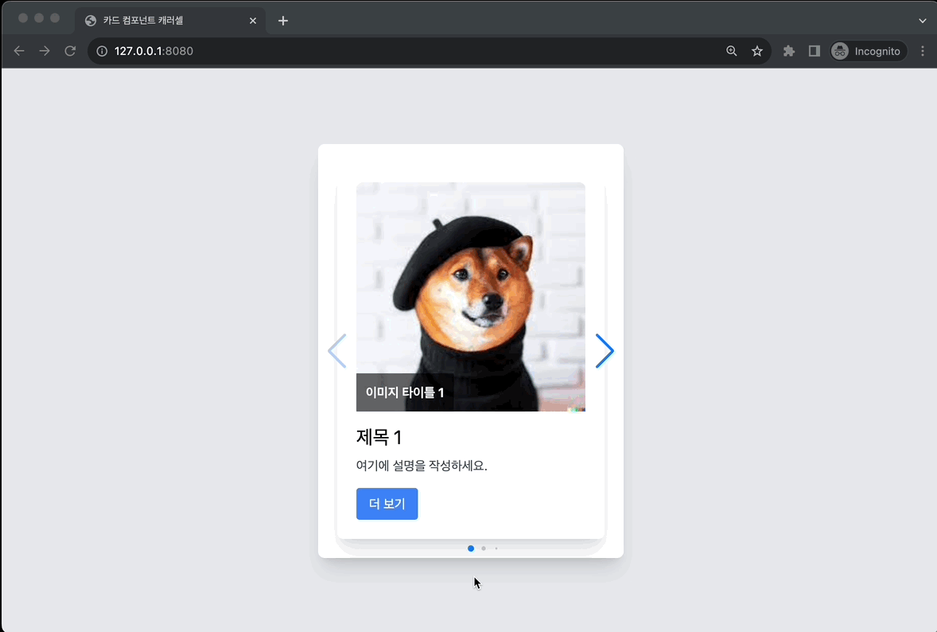
Task: Bookmark this page with the star
Action: (x=757, y=51)
